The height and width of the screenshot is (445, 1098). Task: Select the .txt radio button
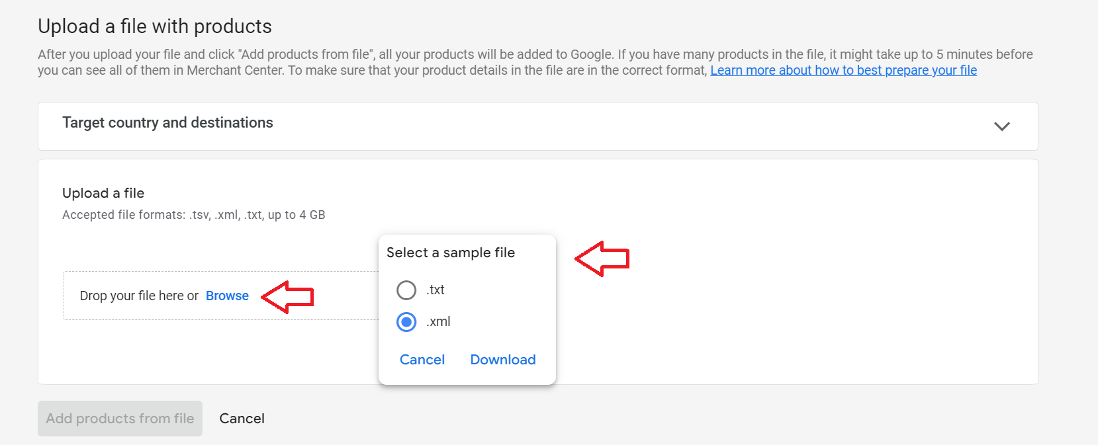(406, 290)
